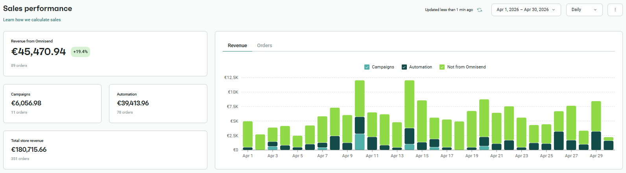Open the Daily interval dropdown

coord(584,10)
